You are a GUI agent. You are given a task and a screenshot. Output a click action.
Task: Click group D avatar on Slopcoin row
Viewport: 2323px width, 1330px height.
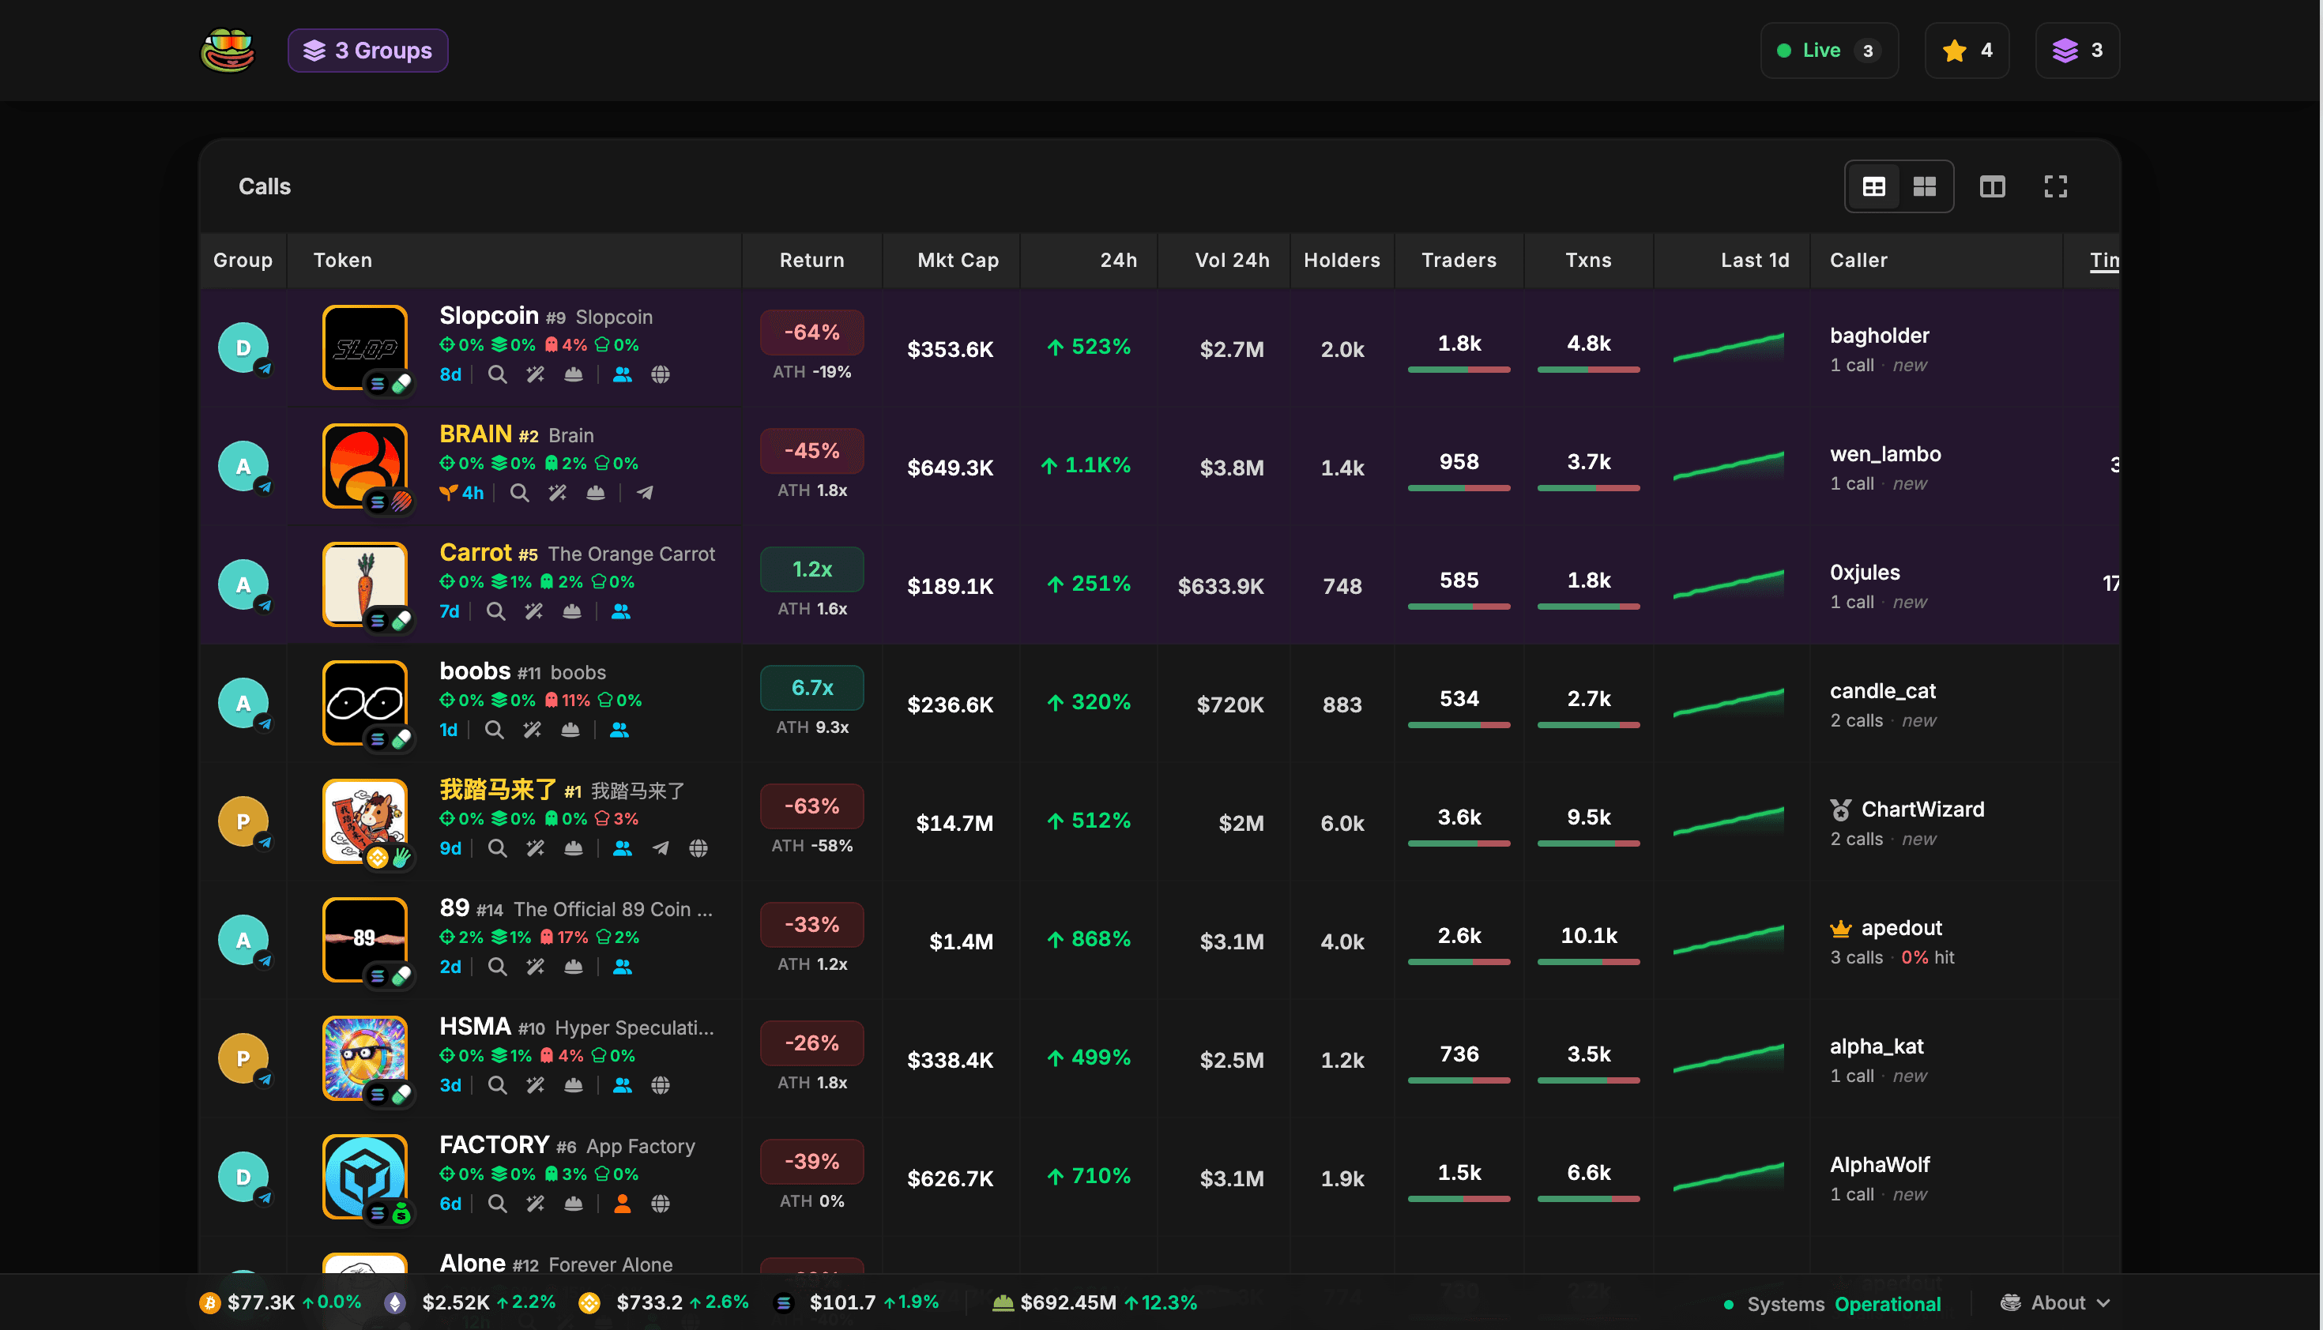click(x=243, y=348)
